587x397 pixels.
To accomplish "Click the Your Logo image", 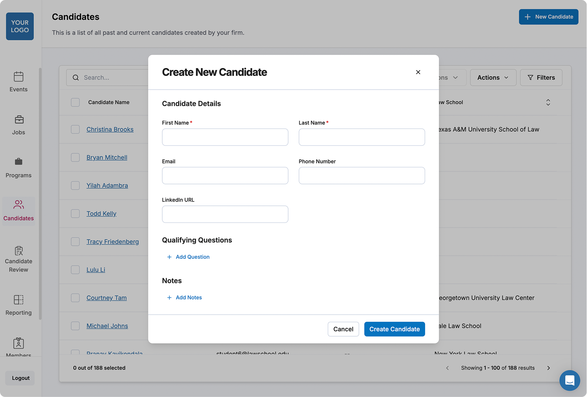I will point(19,26).
